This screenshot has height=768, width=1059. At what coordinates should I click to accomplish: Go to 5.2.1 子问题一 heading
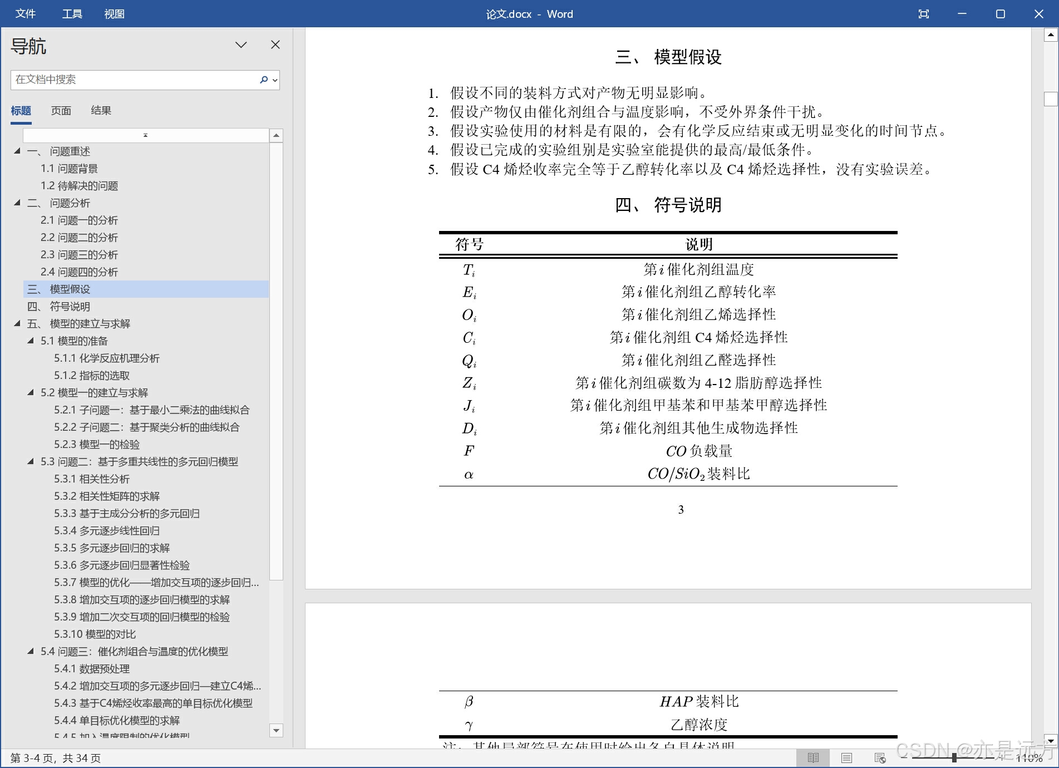[x=152, y=410]
